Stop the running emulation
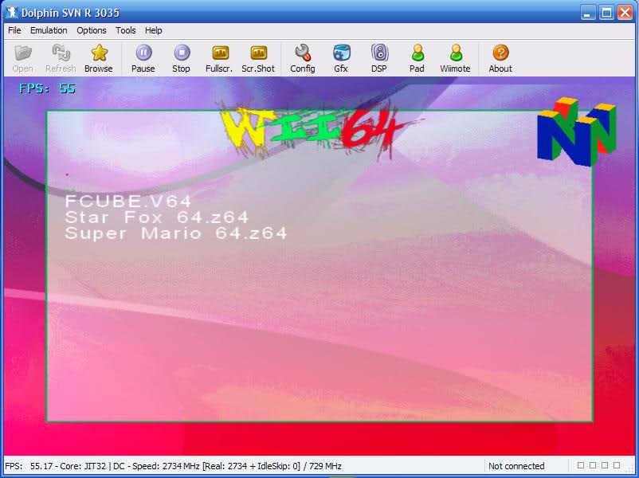 tap(182, 58)
